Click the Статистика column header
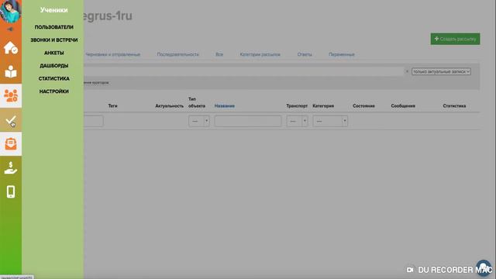The width and height of the screenshot is (496, 279). [454, 106]
